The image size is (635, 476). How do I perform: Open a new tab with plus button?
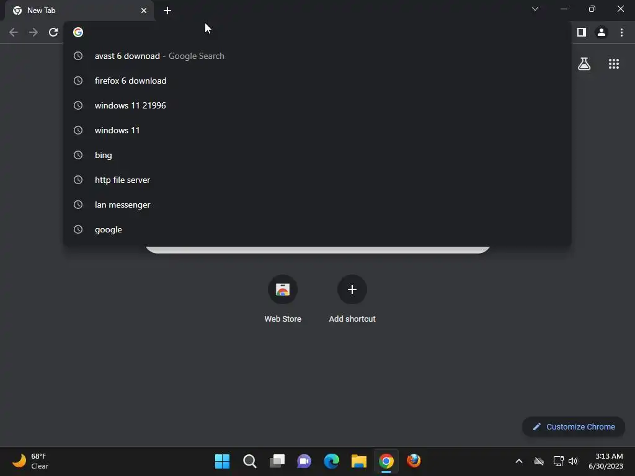click(x=167, y=11)
